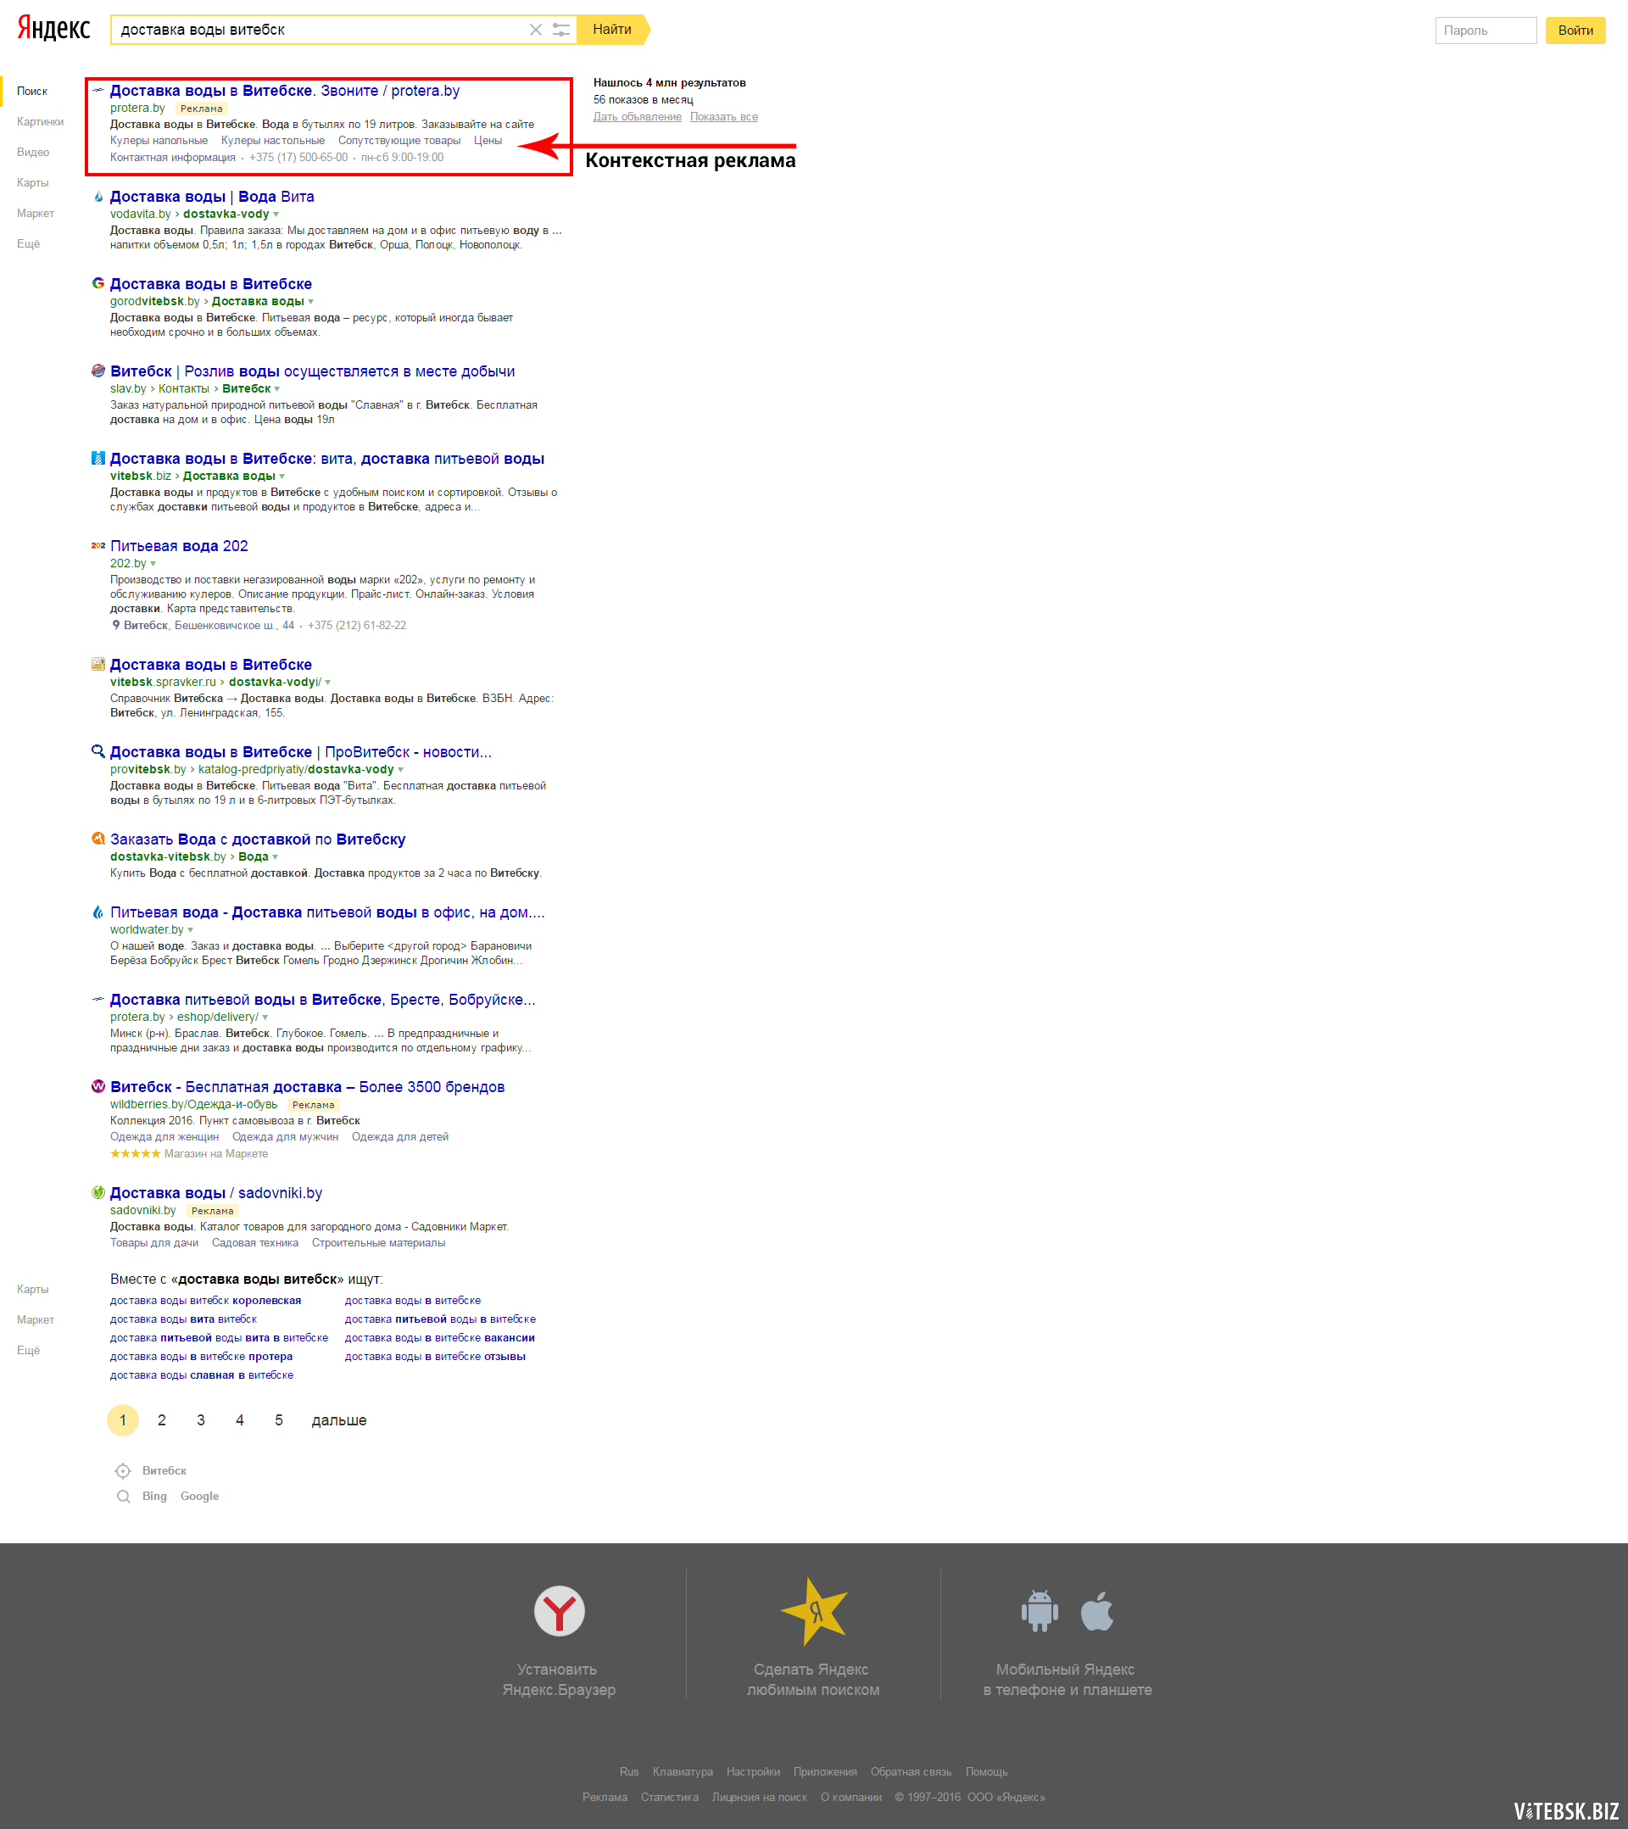Screen dimensions: 1628x1829
Task: Click the dostavka-vitebsk.by orange favicon
Action: [x=98, y=839]
